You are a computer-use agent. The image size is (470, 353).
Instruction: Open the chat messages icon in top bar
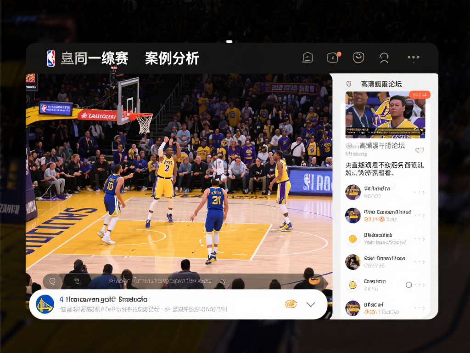point(307,57)
